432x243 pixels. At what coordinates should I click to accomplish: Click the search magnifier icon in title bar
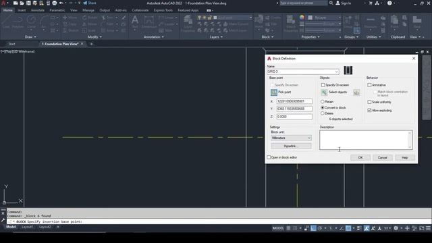[x=331, y=3]
